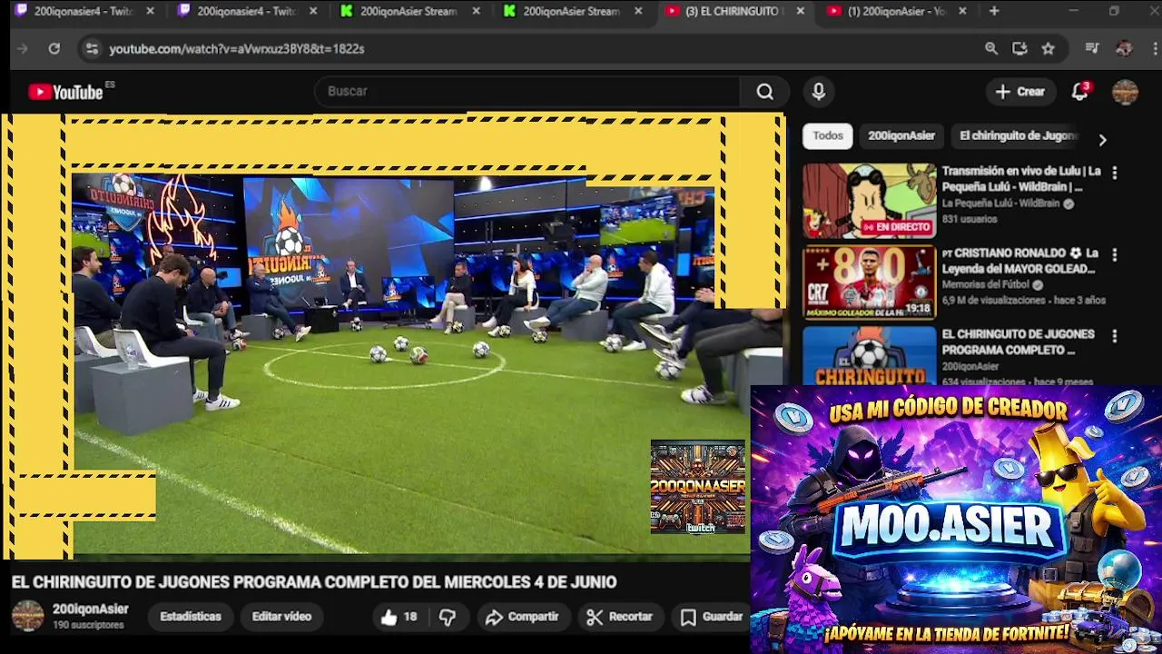The height and width of the screenshot is (654, 1162).
Task: Open the Chrome profile avatar
Action: (1124, 48)
